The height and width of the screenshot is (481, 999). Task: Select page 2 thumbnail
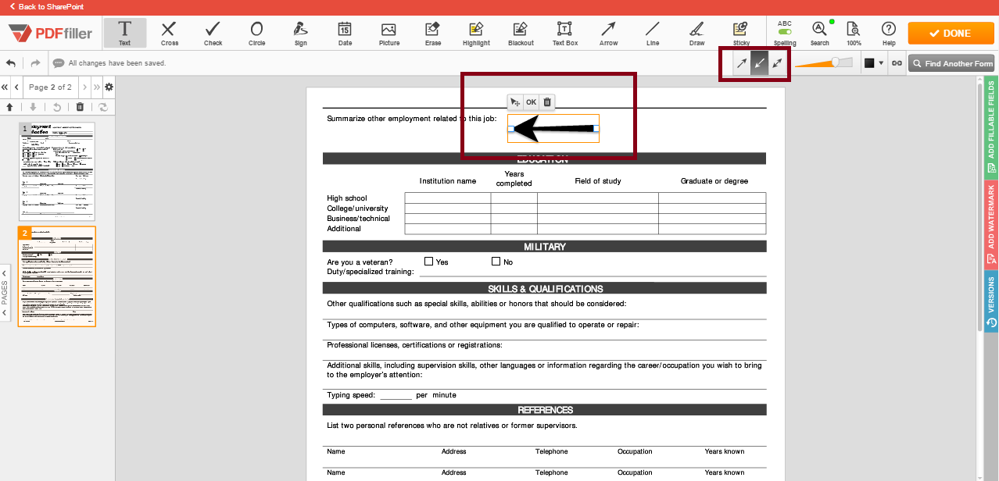[56, 276]
